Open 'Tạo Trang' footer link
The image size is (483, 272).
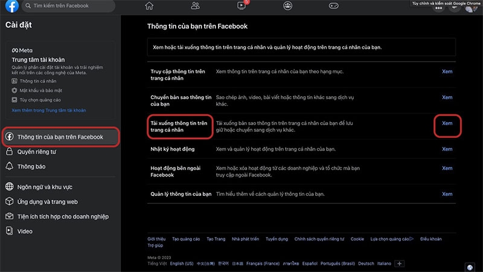click(216, 239)
